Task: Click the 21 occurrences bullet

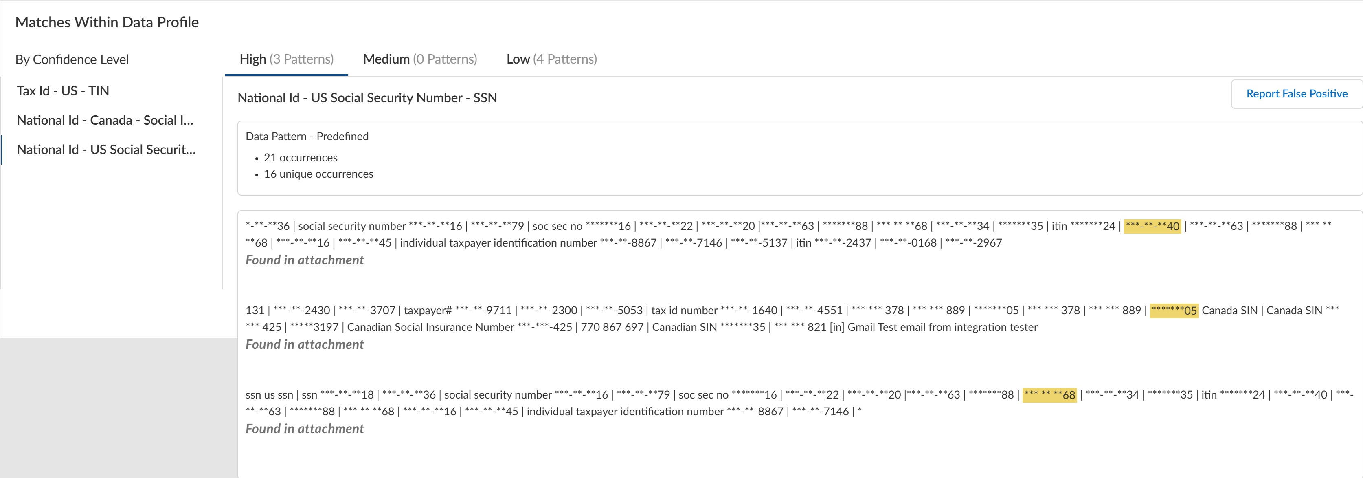Action: click(300, 158)
